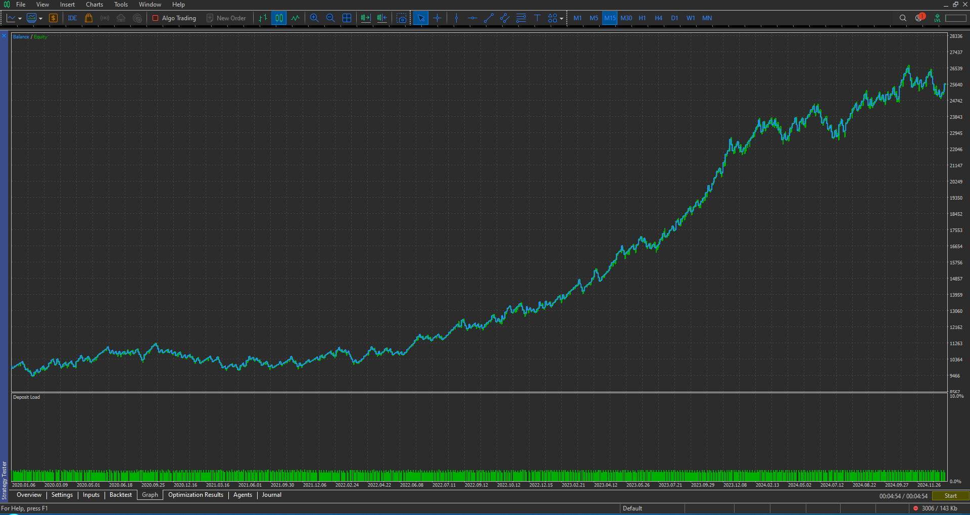Open the chart profiles dropdown
This screenshot has width=970, height=515.
[x=41, y=18]
